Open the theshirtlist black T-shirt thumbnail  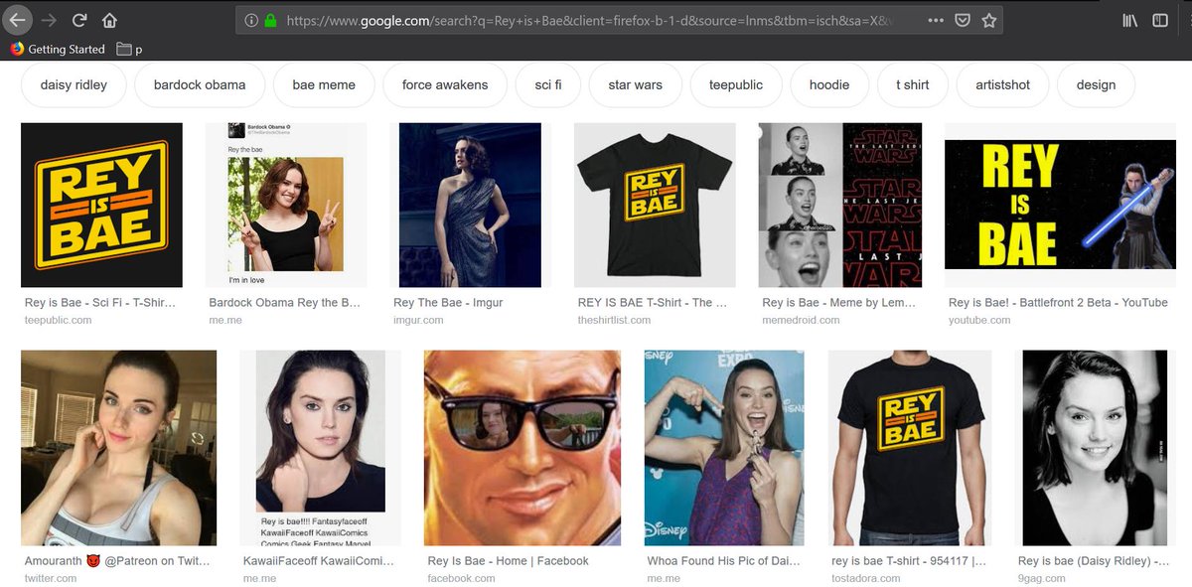tap(655, 206)
